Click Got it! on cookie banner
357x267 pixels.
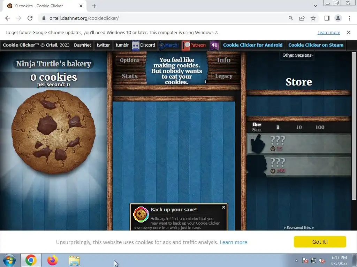(x=320, y=242)
